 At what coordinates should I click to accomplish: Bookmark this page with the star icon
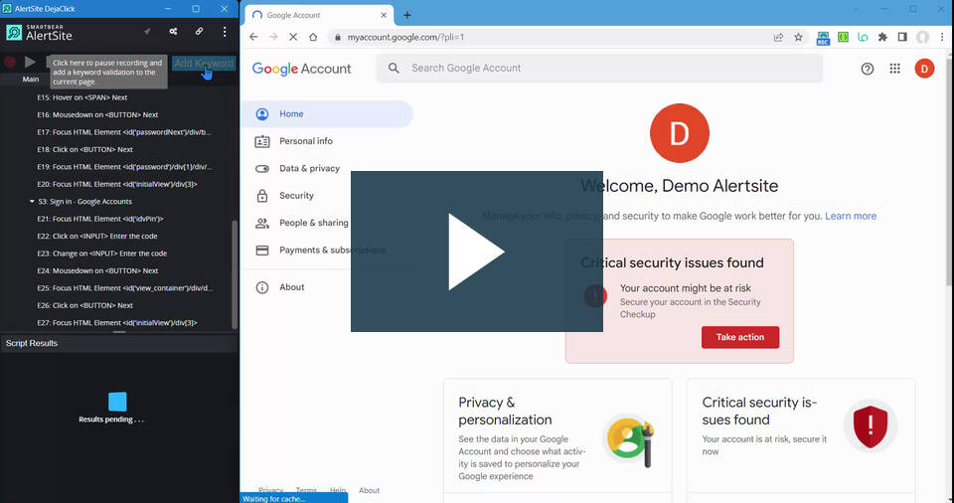(x=798, y=37)
